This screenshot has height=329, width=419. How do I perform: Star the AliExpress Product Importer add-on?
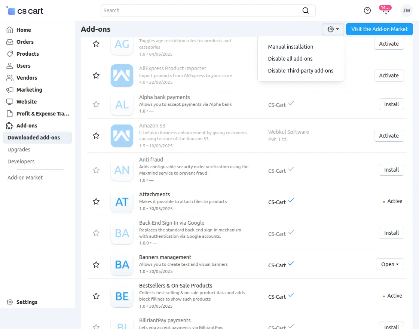tap(96, 76)
